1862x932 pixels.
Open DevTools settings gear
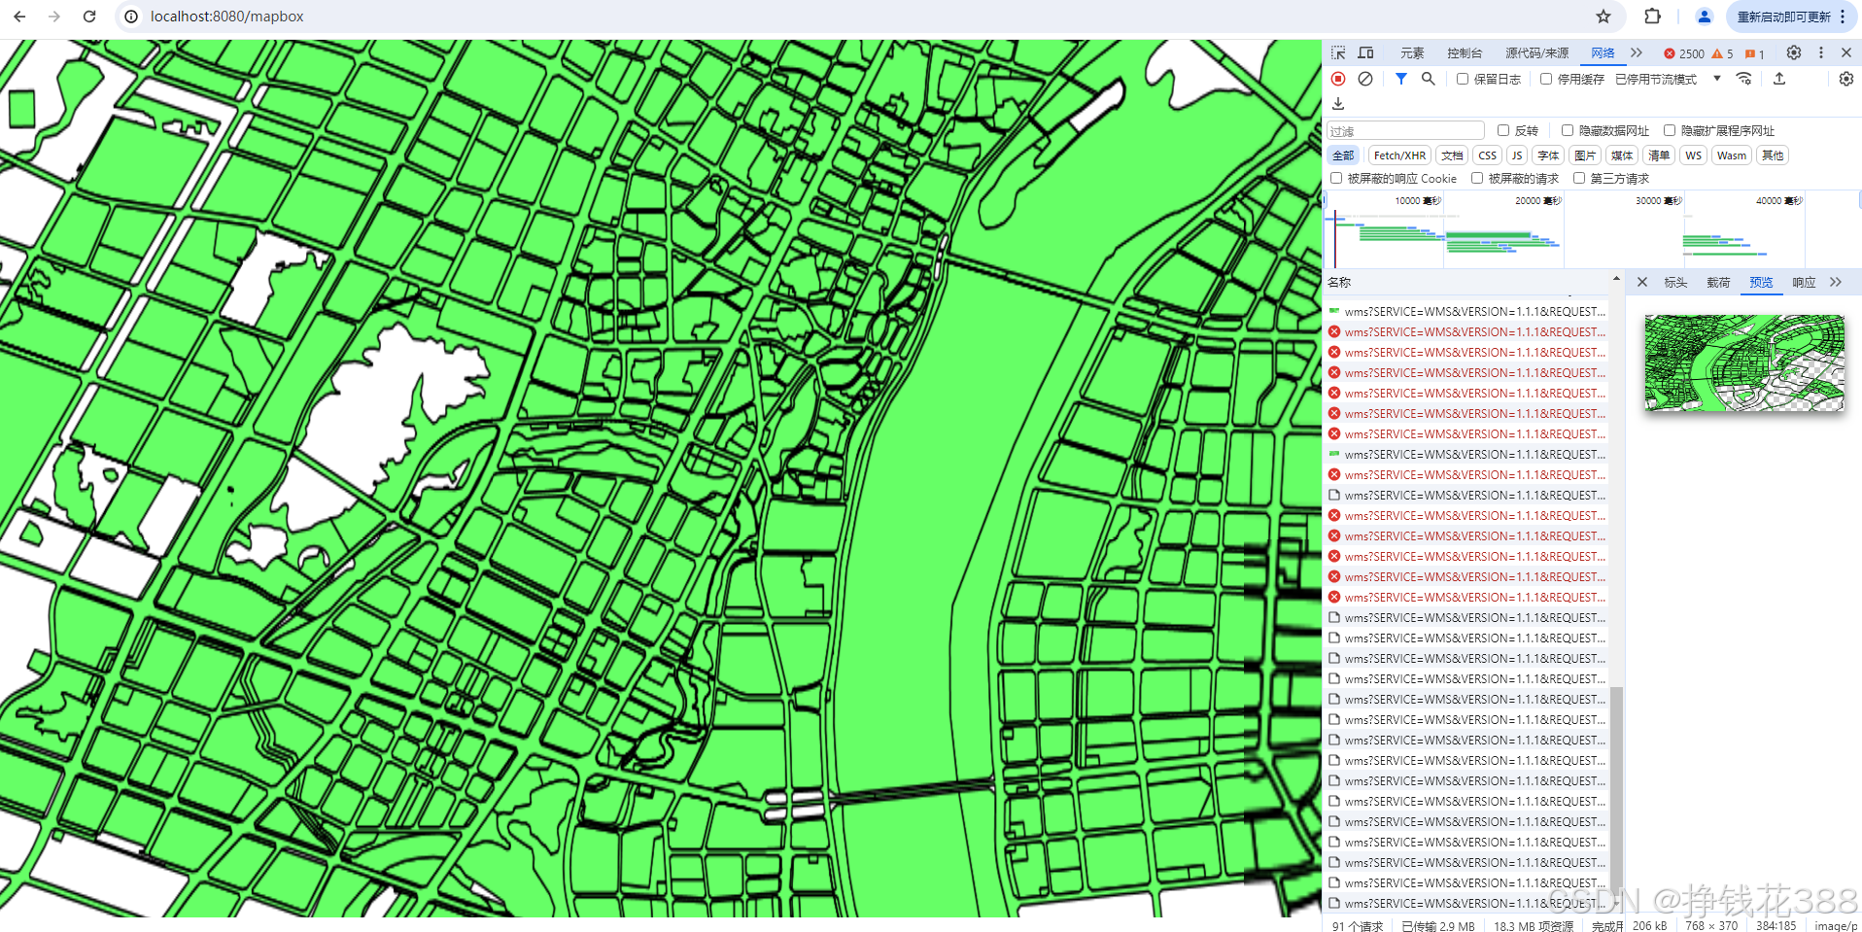point(1793,52)
